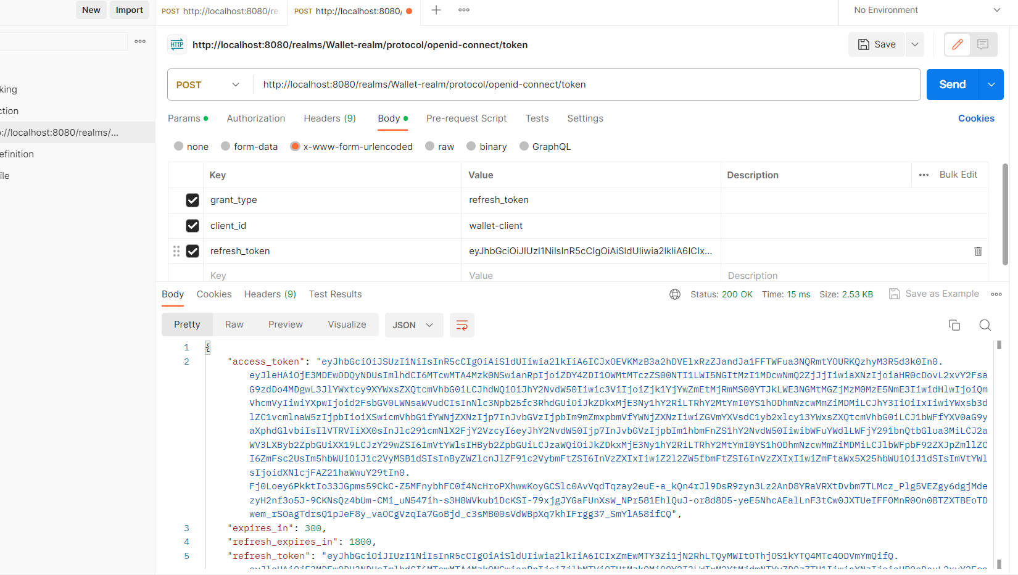Uncheck the refresh_token parameter checkbox
Viewport: 1018px width, 575px height.
[x=192, y=251]
